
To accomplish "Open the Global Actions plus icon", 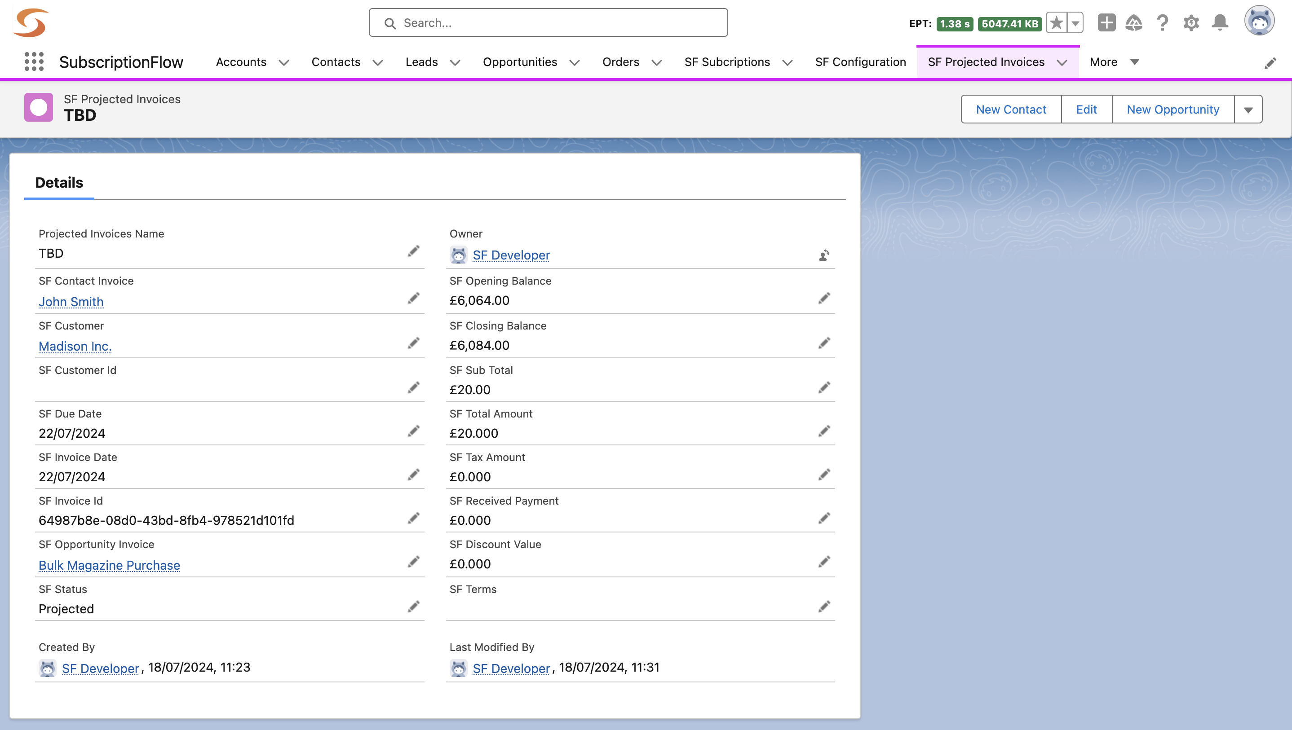I will 1106,23.
